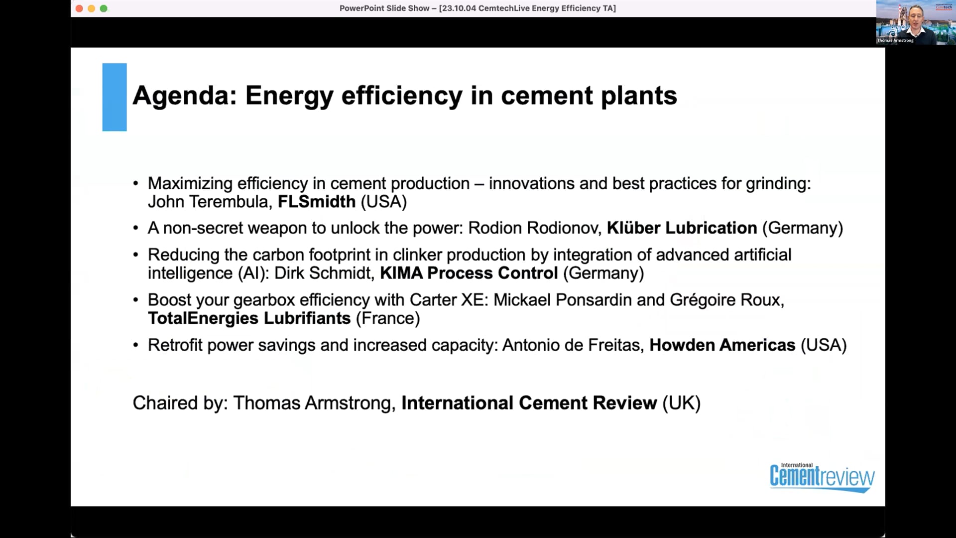This screenshot has width=956, height=538.
Task: Open Thomas Armstrong's webcam thumbnail
Action: 916,23
